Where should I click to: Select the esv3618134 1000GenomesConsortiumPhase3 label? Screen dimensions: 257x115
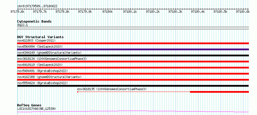(52, 59)
